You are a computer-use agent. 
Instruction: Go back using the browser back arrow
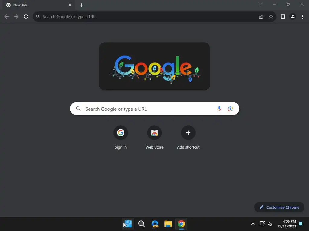[7, 17]
